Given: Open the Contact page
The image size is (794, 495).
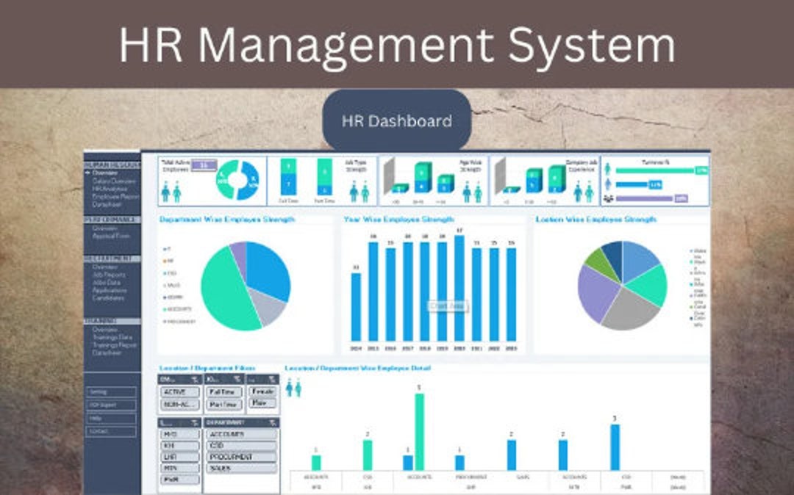Looking at the screenshot, I should point(112,430).
